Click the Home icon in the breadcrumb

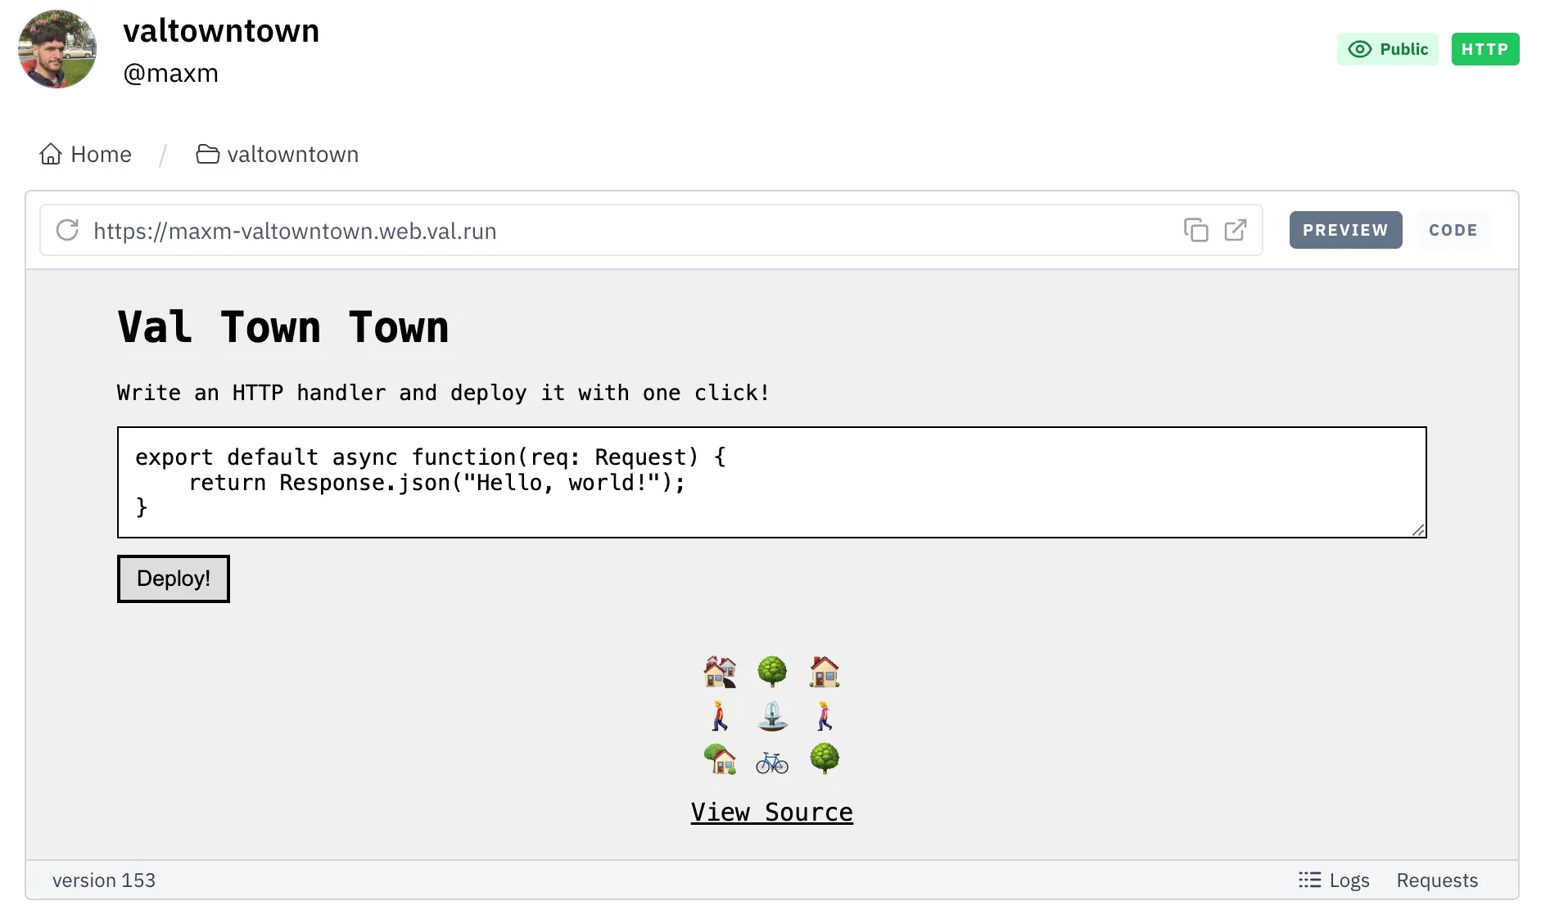pyautogui.click(x=51, y=155)
